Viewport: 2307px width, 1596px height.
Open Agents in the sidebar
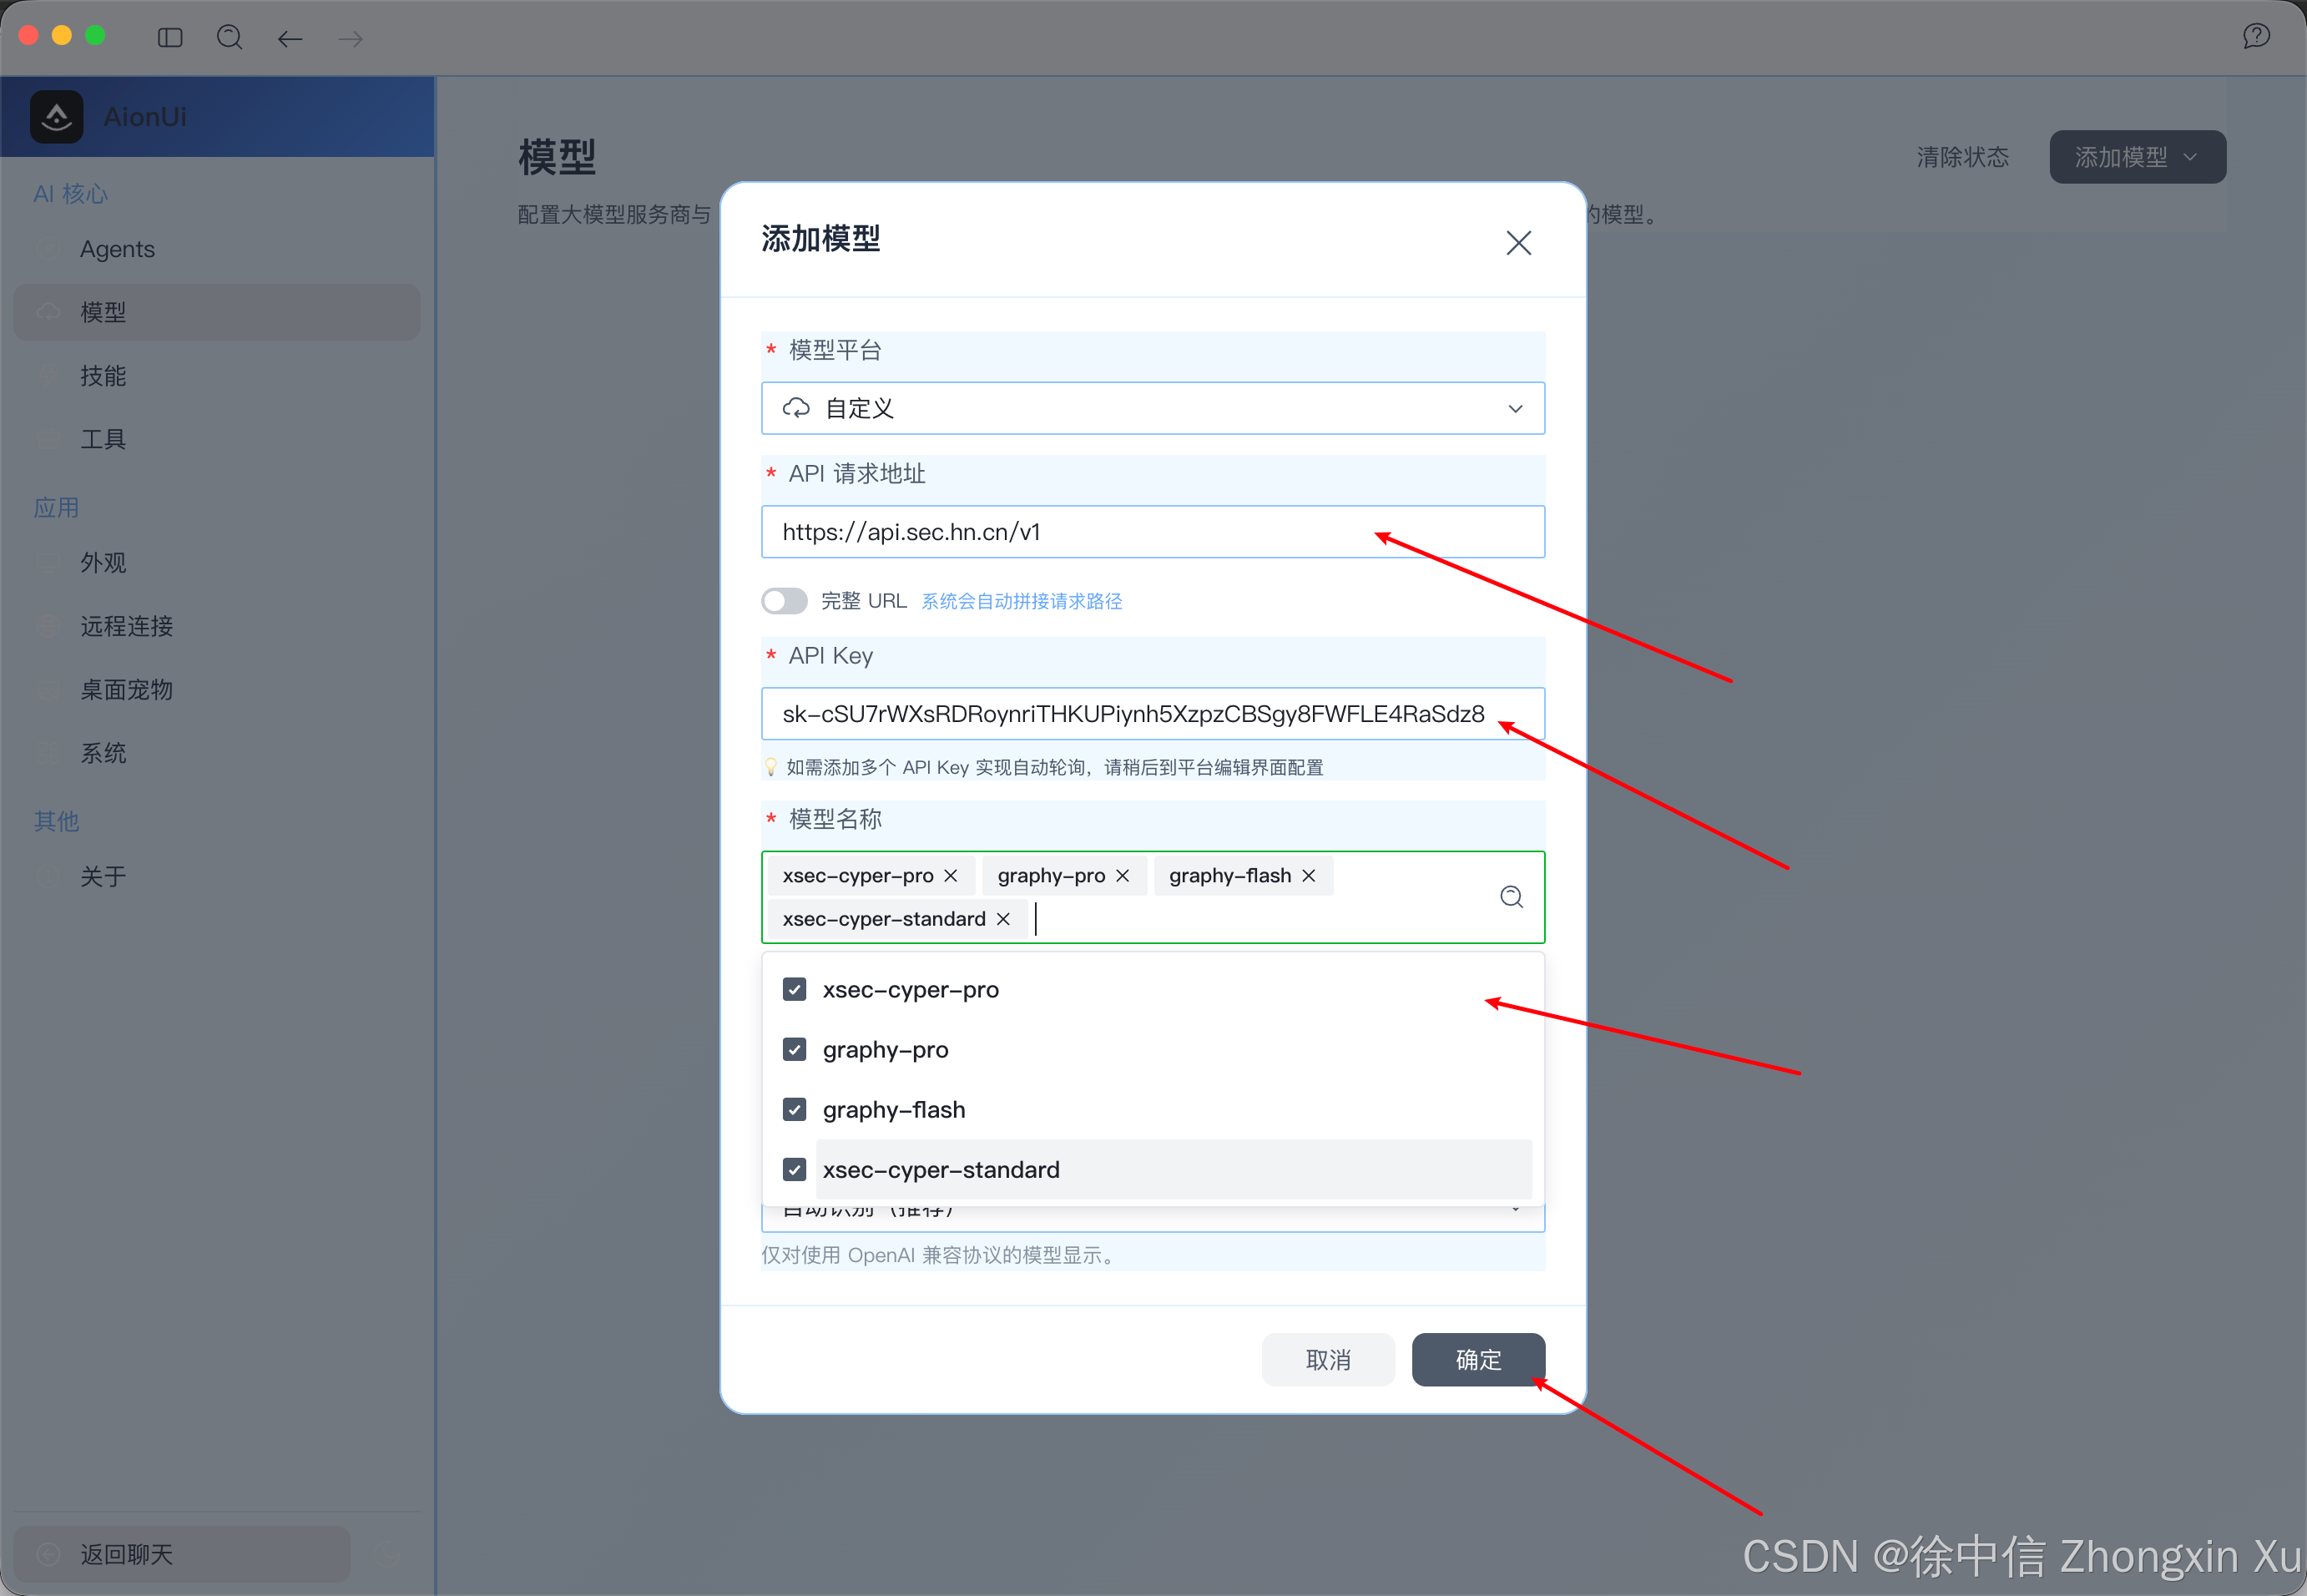click(216, 249)
